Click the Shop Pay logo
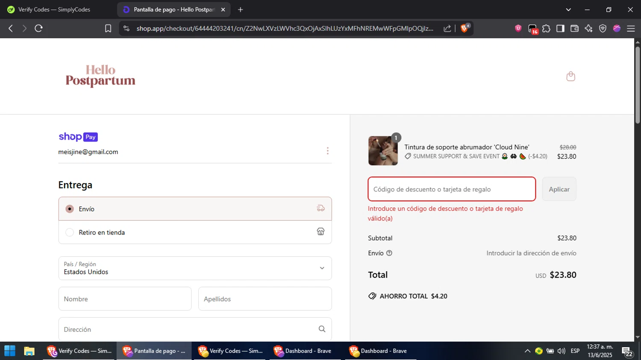 (78, 137)
